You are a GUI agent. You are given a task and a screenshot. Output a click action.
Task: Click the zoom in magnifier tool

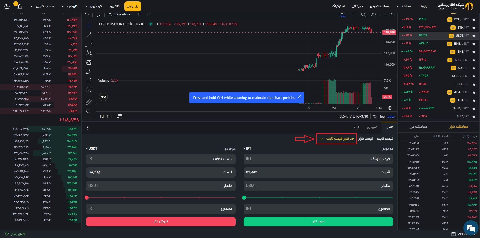coord(89,111)
